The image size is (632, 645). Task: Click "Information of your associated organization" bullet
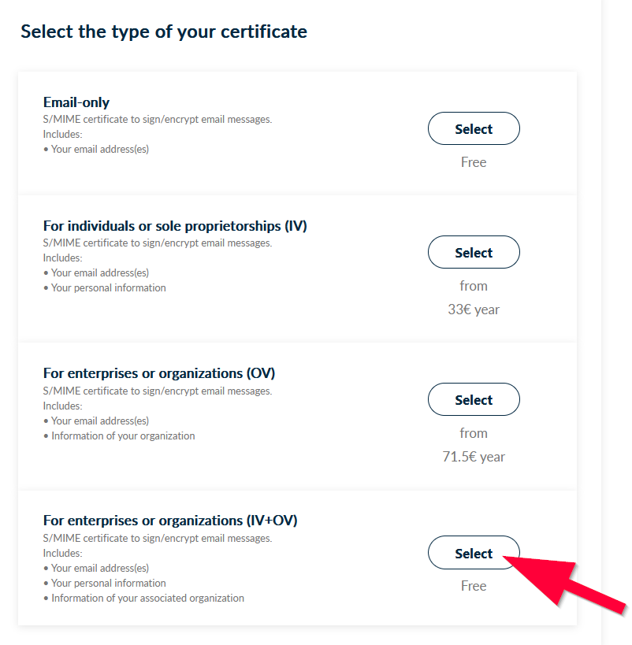pos(147,599)
